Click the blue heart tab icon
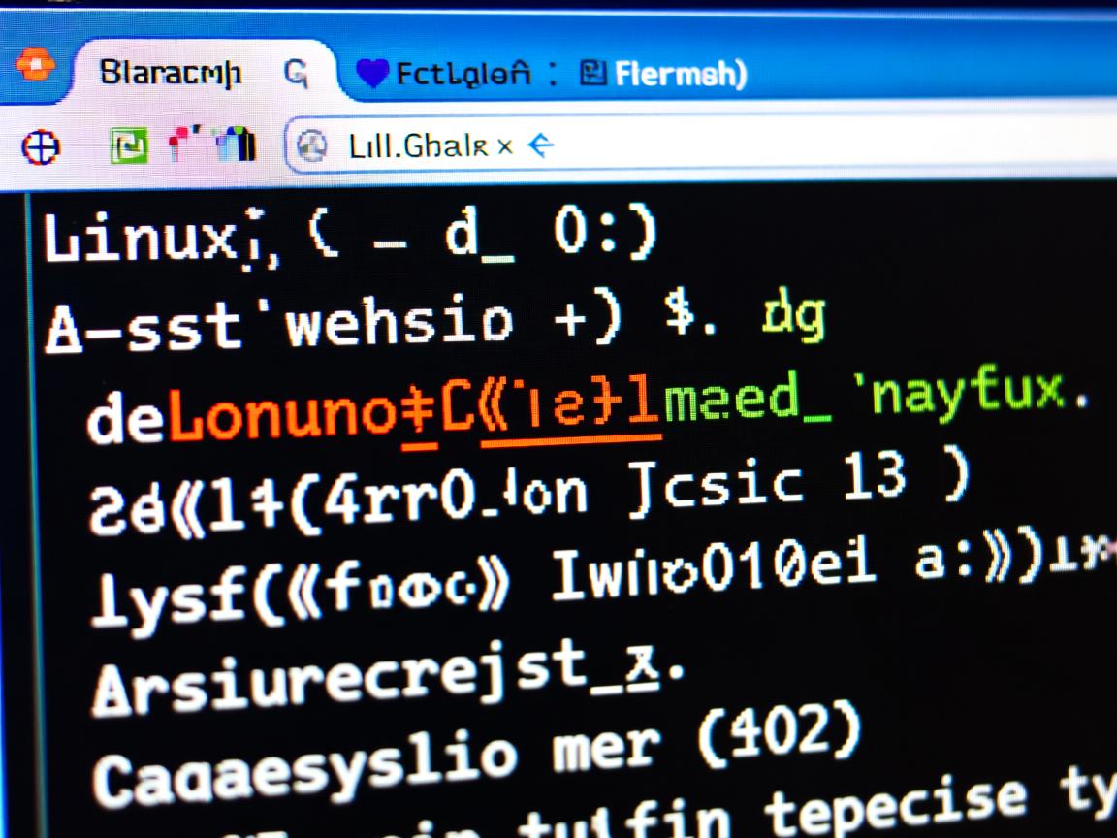The image size is (1117, 838). [372, 74]
